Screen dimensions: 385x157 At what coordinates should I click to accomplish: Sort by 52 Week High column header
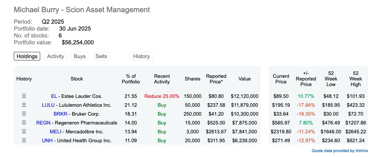(x=356, y=79)
